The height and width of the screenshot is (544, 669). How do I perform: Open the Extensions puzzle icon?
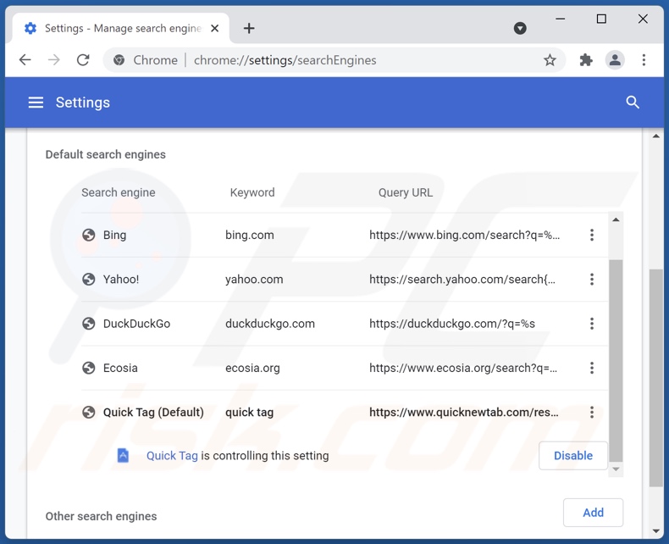click(x=586, y=60)
